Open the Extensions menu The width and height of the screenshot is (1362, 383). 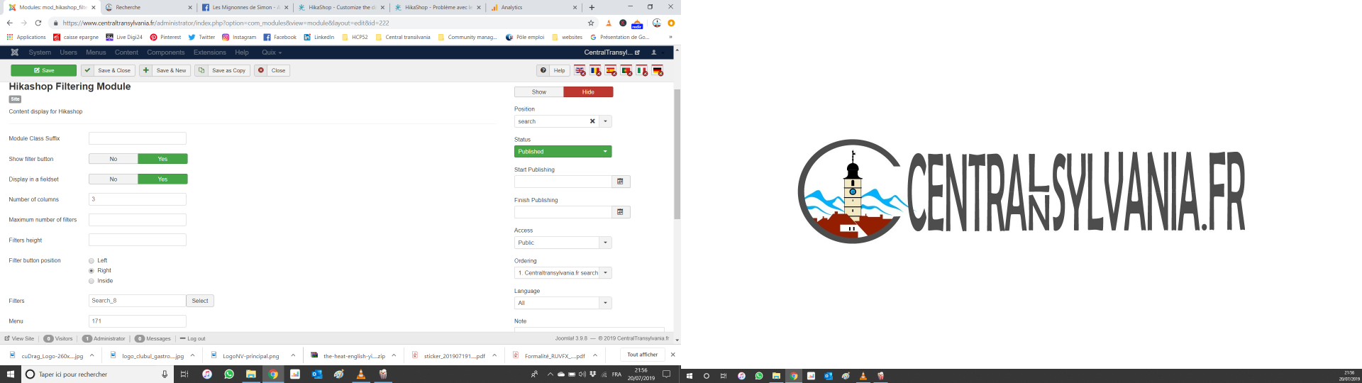pos(209,52)
